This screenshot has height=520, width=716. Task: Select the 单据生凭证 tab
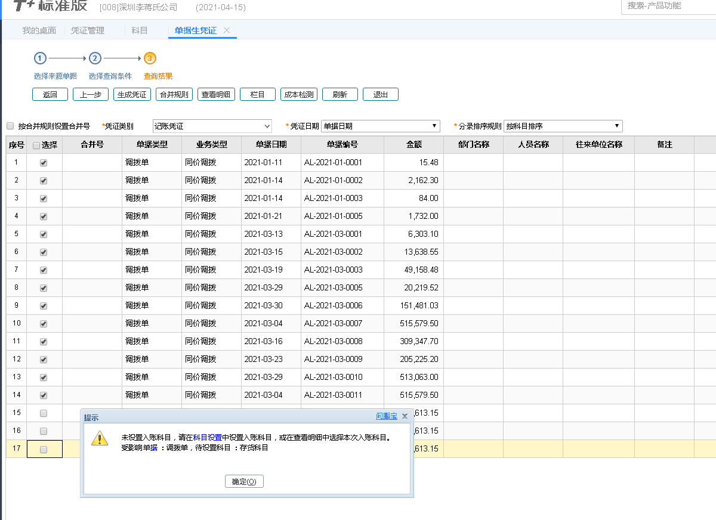(196, 30)
